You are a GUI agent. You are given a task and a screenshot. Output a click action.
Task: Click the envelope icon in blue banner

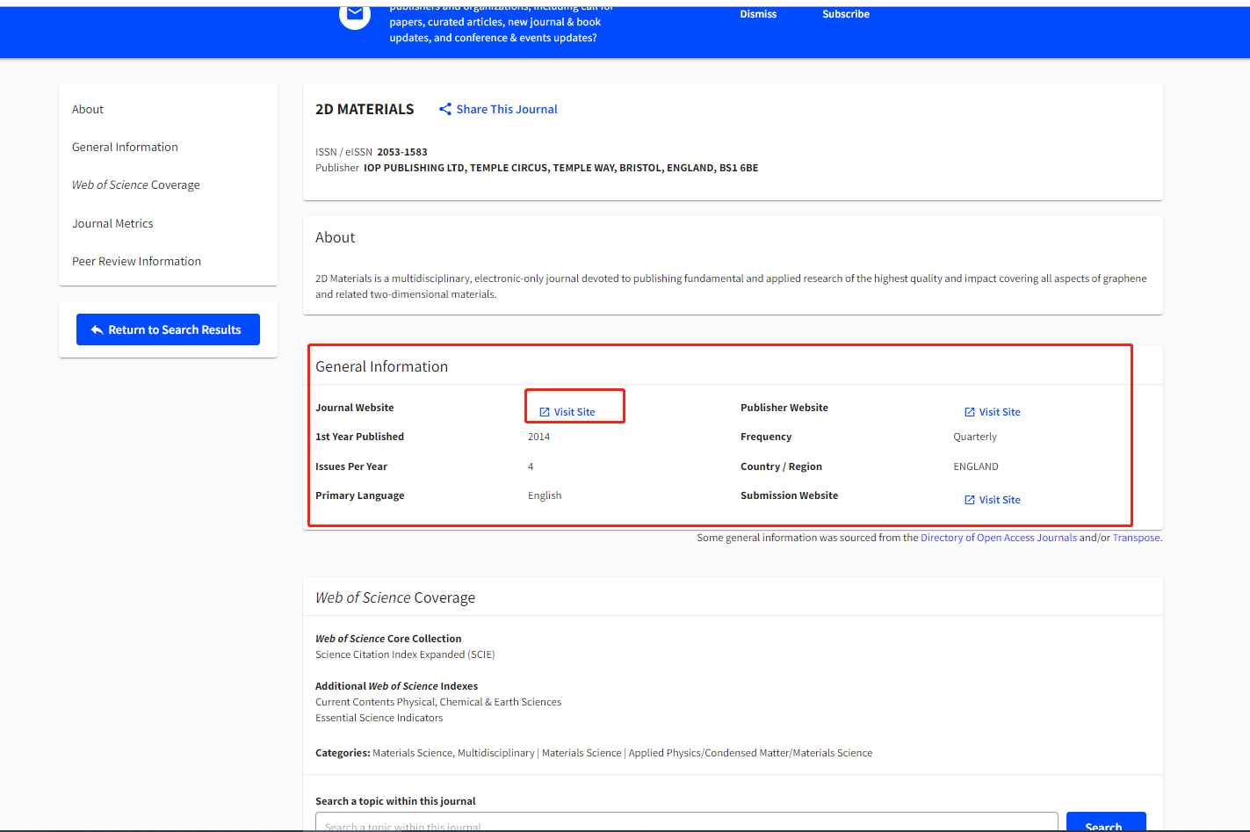click(x=355, y=15)
